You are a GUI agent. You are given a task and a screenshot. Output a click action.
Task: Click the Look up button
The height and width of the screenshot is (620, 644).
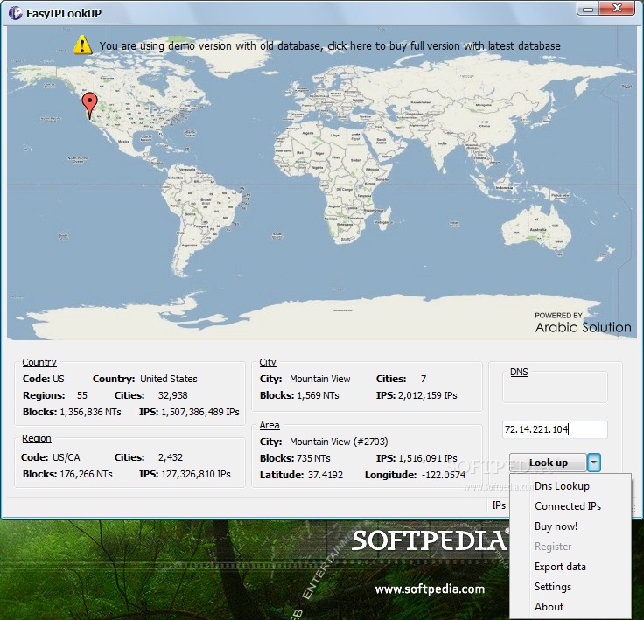(x=548, y=463)
